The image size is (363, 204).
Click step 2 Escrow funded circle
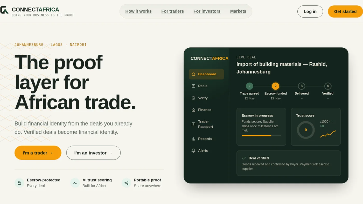pos(276,86)
